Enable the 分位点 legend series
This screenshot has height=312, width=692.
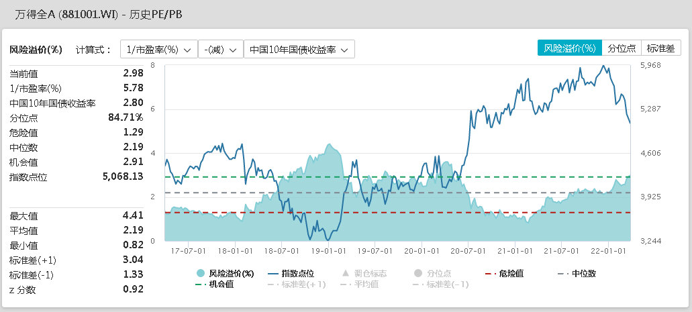point(433,273)
